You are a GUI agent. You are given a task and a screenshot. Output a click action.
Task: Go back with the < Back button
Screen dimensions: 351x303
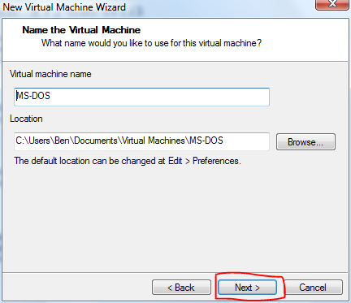181,288
